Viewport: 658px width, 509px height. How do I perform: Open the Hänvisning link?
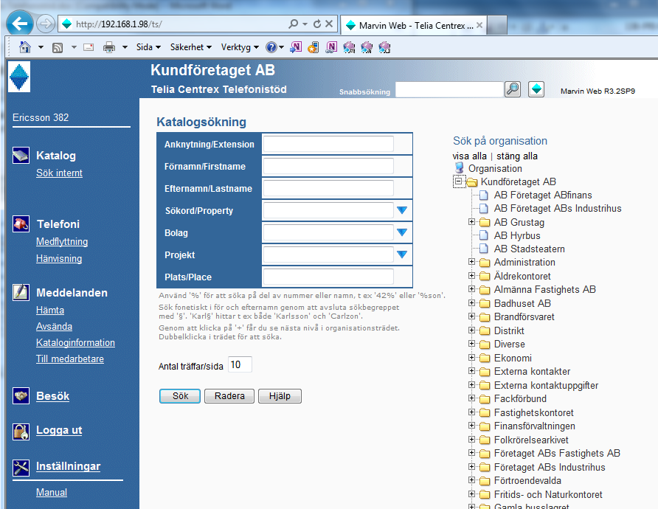59,258
